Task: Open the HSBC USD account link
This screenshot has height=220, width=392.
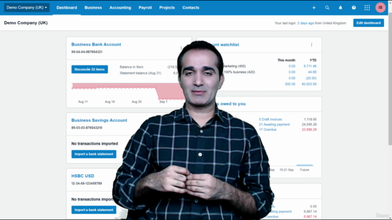Action: point(83,176)
